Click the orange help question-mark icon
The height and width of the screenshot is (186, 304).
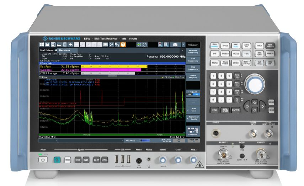point(123,44)
